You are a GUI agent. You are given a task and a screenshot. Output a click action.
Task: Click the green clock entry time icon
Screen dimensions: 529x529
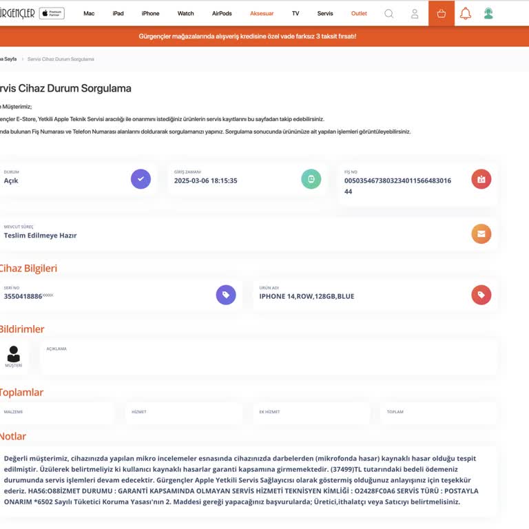click(x=311, y=179)
